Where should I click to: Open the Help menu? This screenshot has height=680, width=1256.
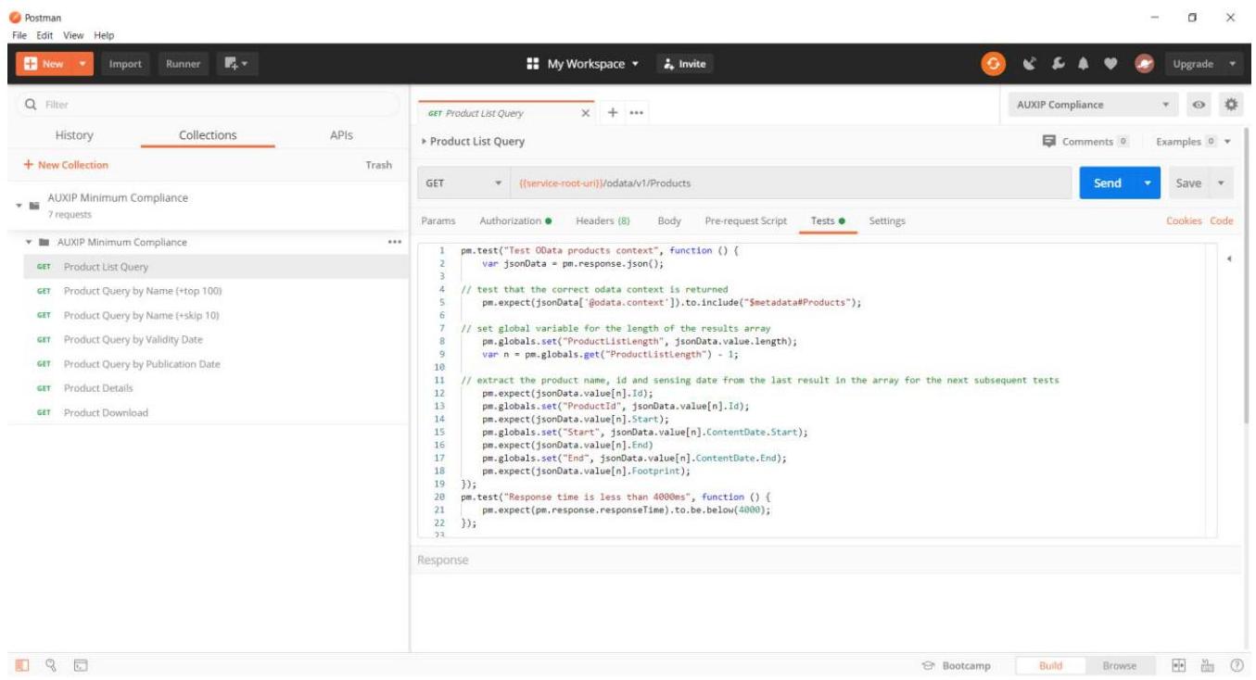point(104,35)
